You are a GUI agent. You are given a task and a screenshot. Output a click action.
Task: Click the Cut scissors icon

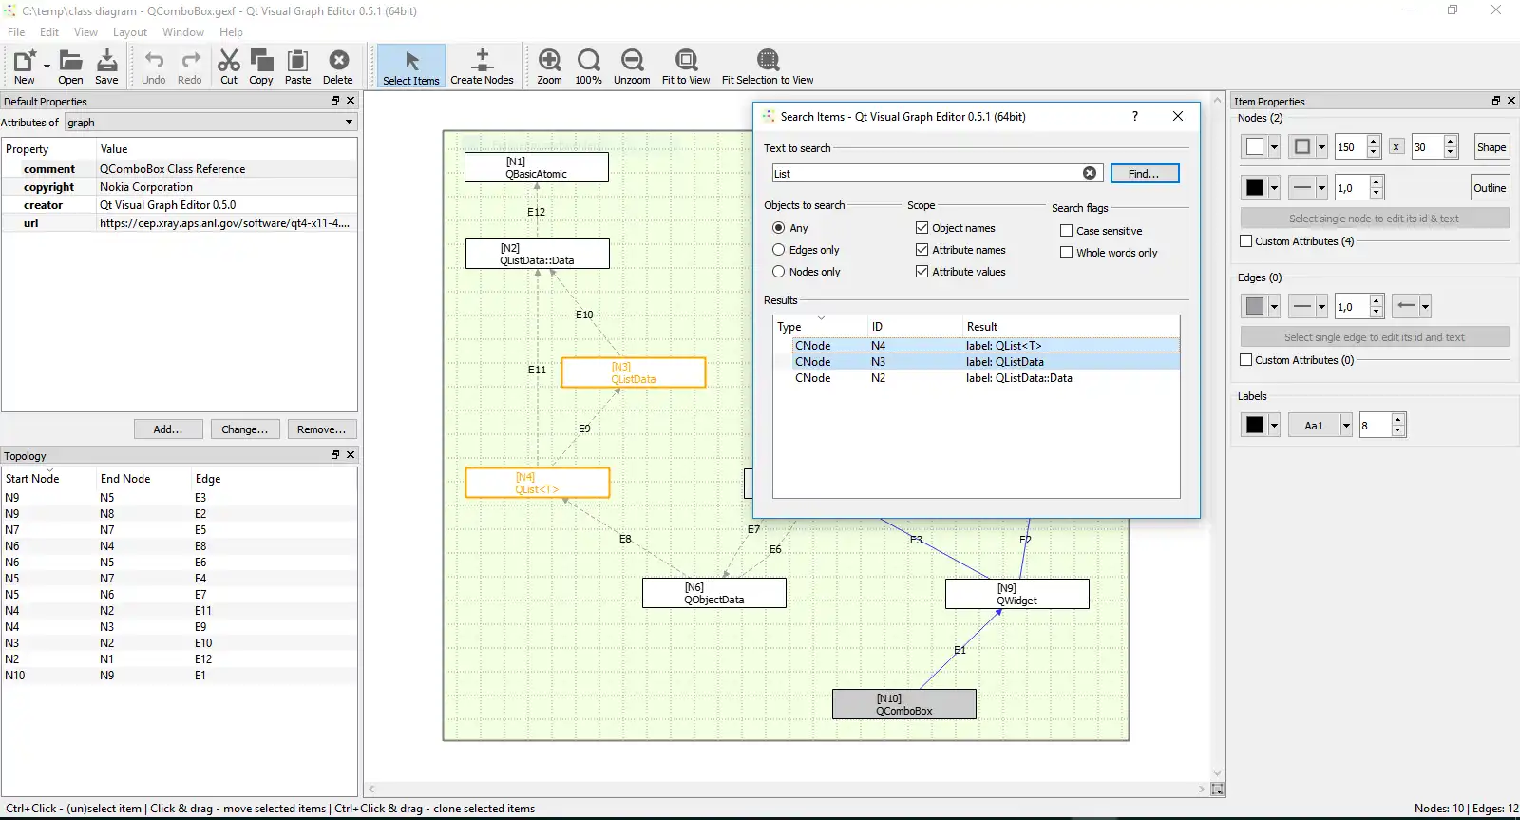[x=229, y=61]
